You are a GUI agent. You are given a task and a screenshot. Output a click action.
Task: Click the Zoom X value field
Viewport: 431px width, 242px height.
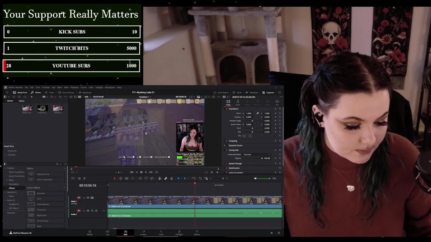(x=250, y=113)
